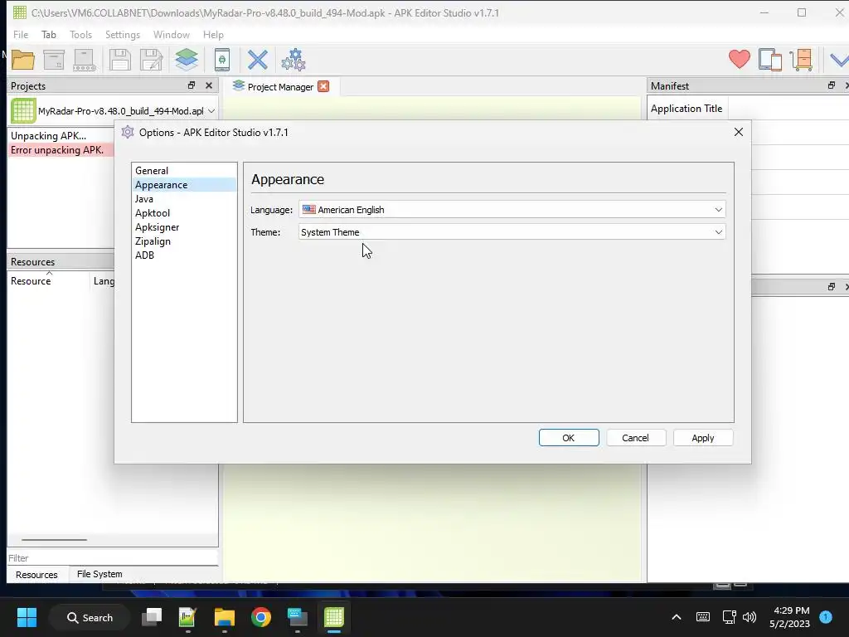This screenshot has width=849, height=637.
Task: Click the 'Unpacking APK...' log entry
Action: [61, 136]
